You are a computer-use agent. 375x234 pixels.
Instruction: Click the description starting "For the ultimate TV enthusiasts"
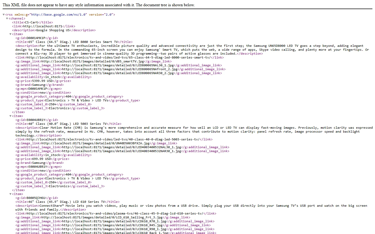click(192, 50)
